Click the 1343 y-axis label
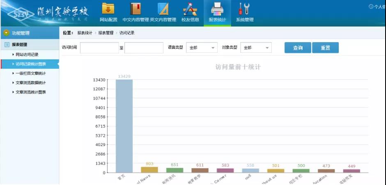The width and height of the screenshot is (386, 185). click(x=100, y=163)
